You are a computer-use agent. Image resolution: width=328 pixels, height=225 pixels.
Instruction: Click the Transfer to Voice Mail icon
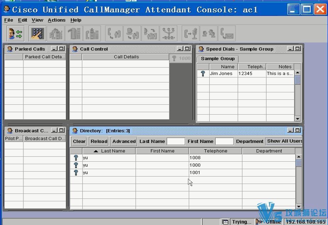coord(227,33)
